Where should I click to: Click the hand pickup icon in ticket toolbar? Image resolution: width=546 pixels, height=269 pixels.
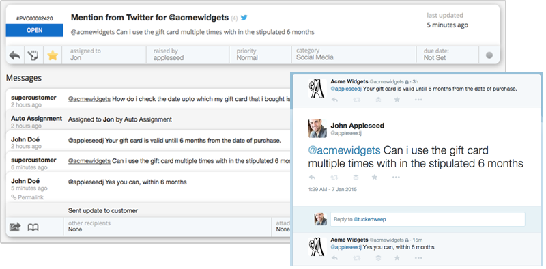click(33, 55)
